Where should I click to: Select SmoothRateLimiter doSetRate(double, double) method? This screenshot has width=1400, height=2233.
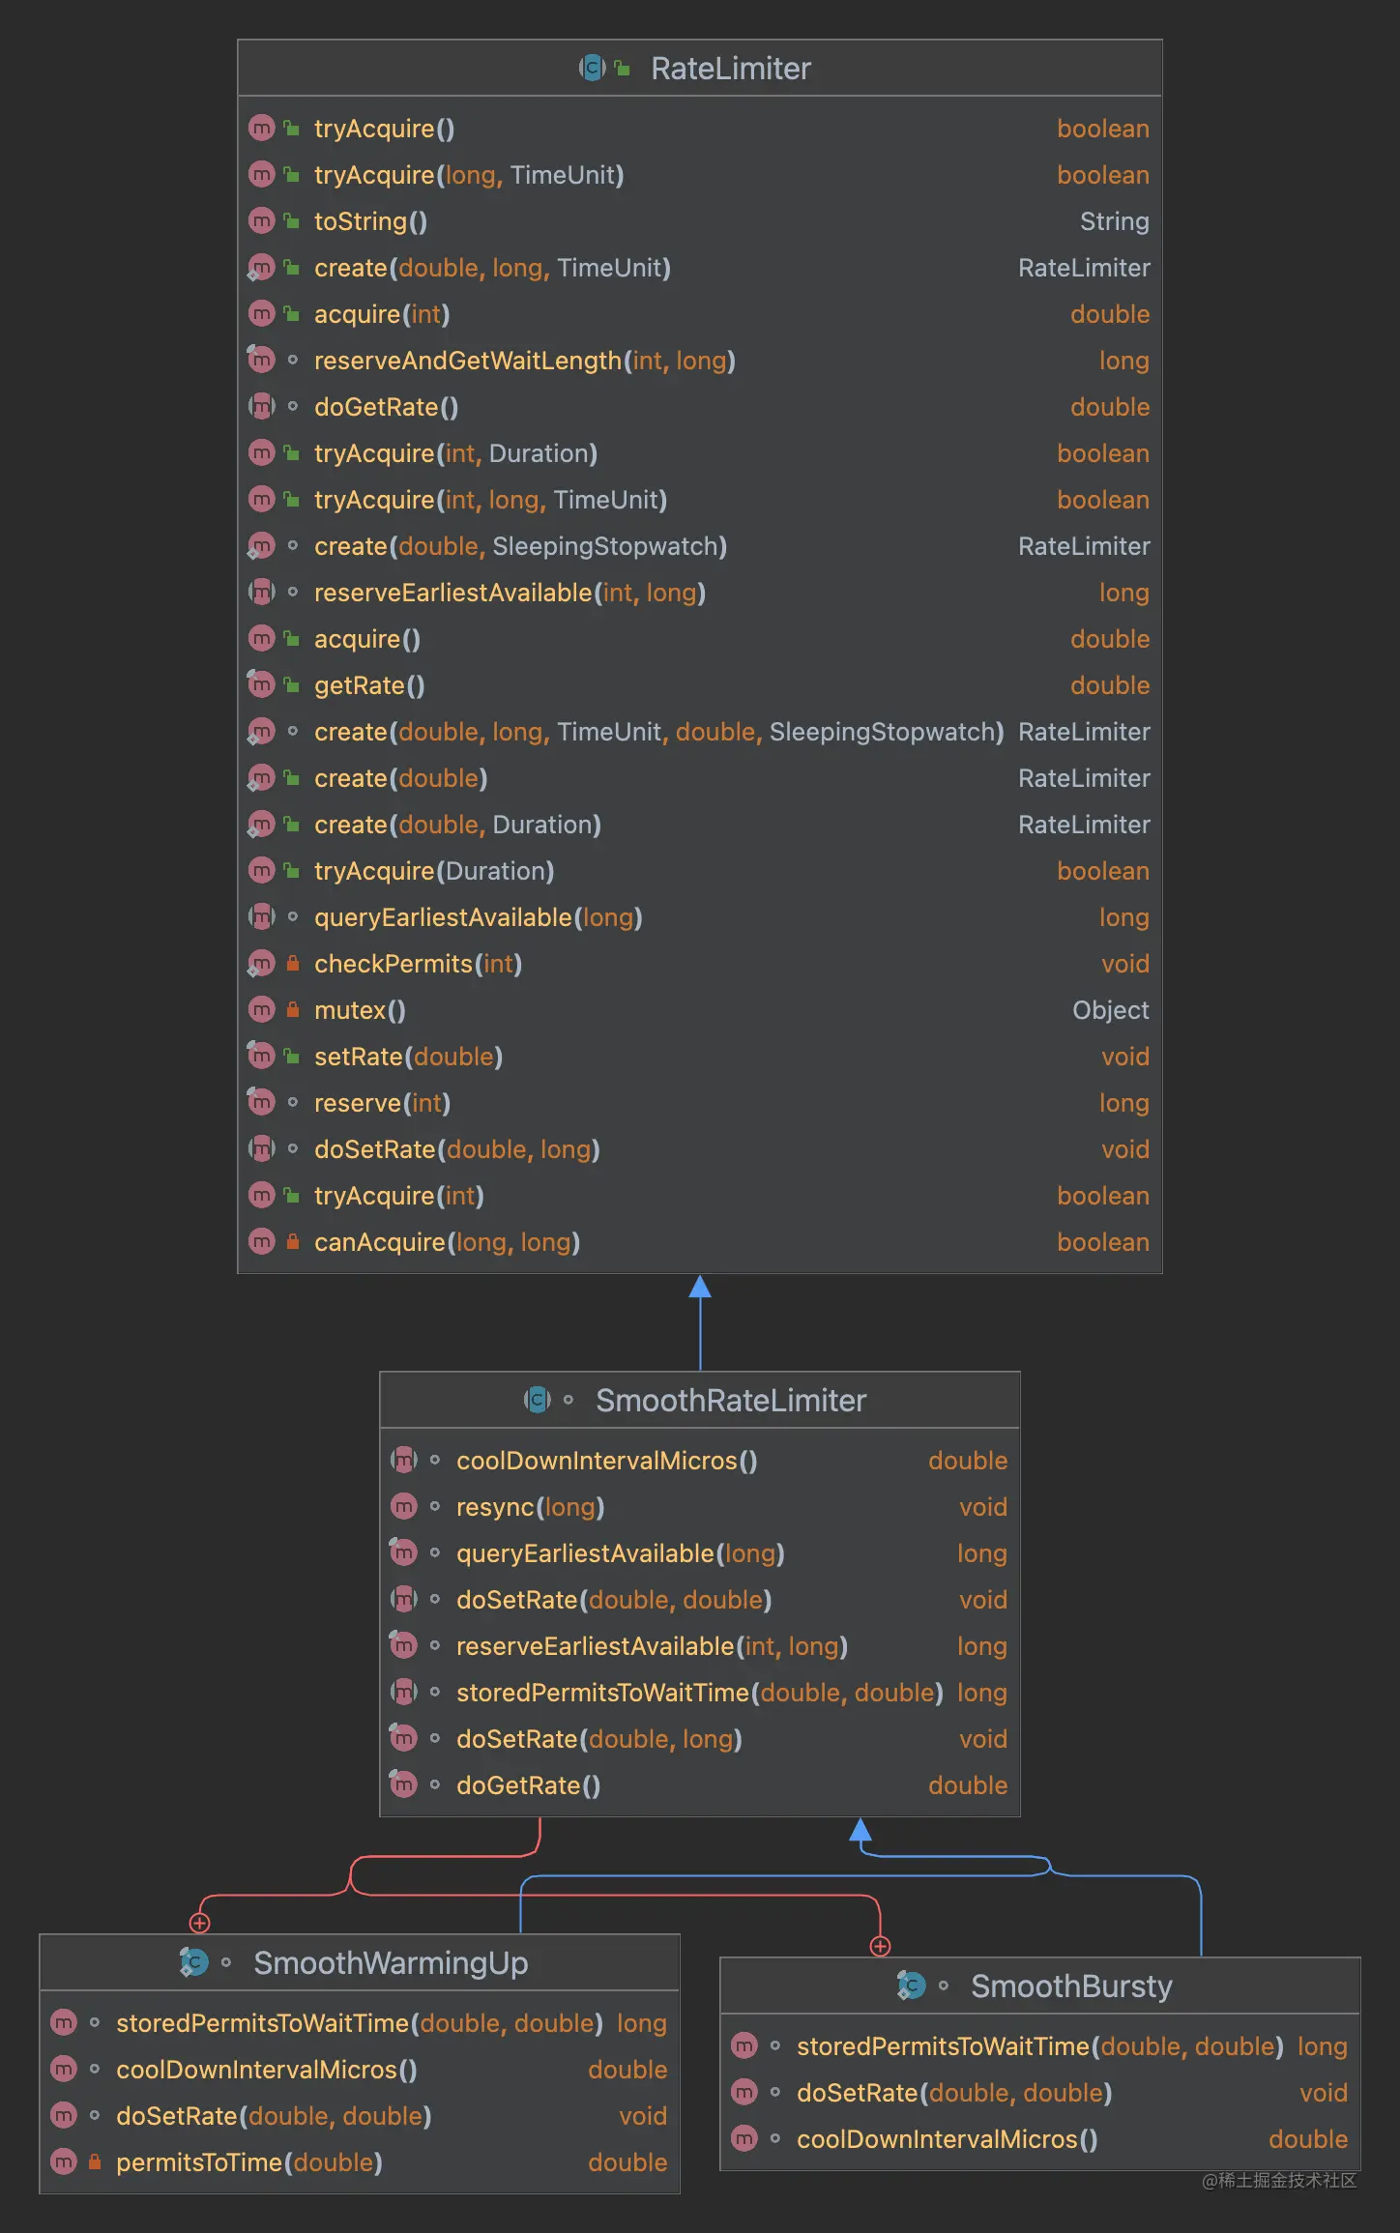(x=700, y=1599)
